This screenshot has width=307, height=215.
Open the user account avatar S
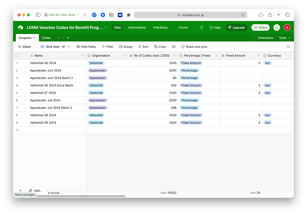pyautogui.click(x=287, y=28)
